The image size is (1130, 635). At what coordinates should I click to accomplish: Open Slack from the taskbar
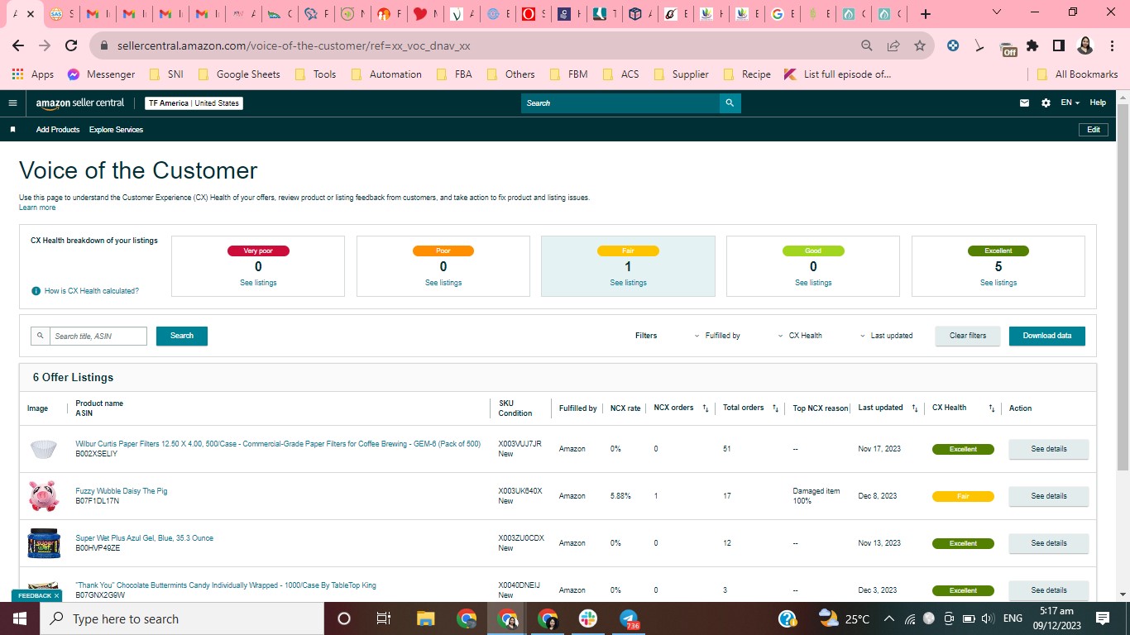[x=588, y=618]
